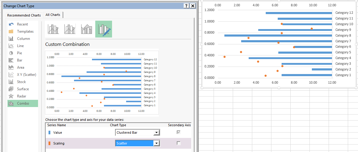Switch to the All Charts tab
Viewport: 358px width, 152px height.
point(53,15)
